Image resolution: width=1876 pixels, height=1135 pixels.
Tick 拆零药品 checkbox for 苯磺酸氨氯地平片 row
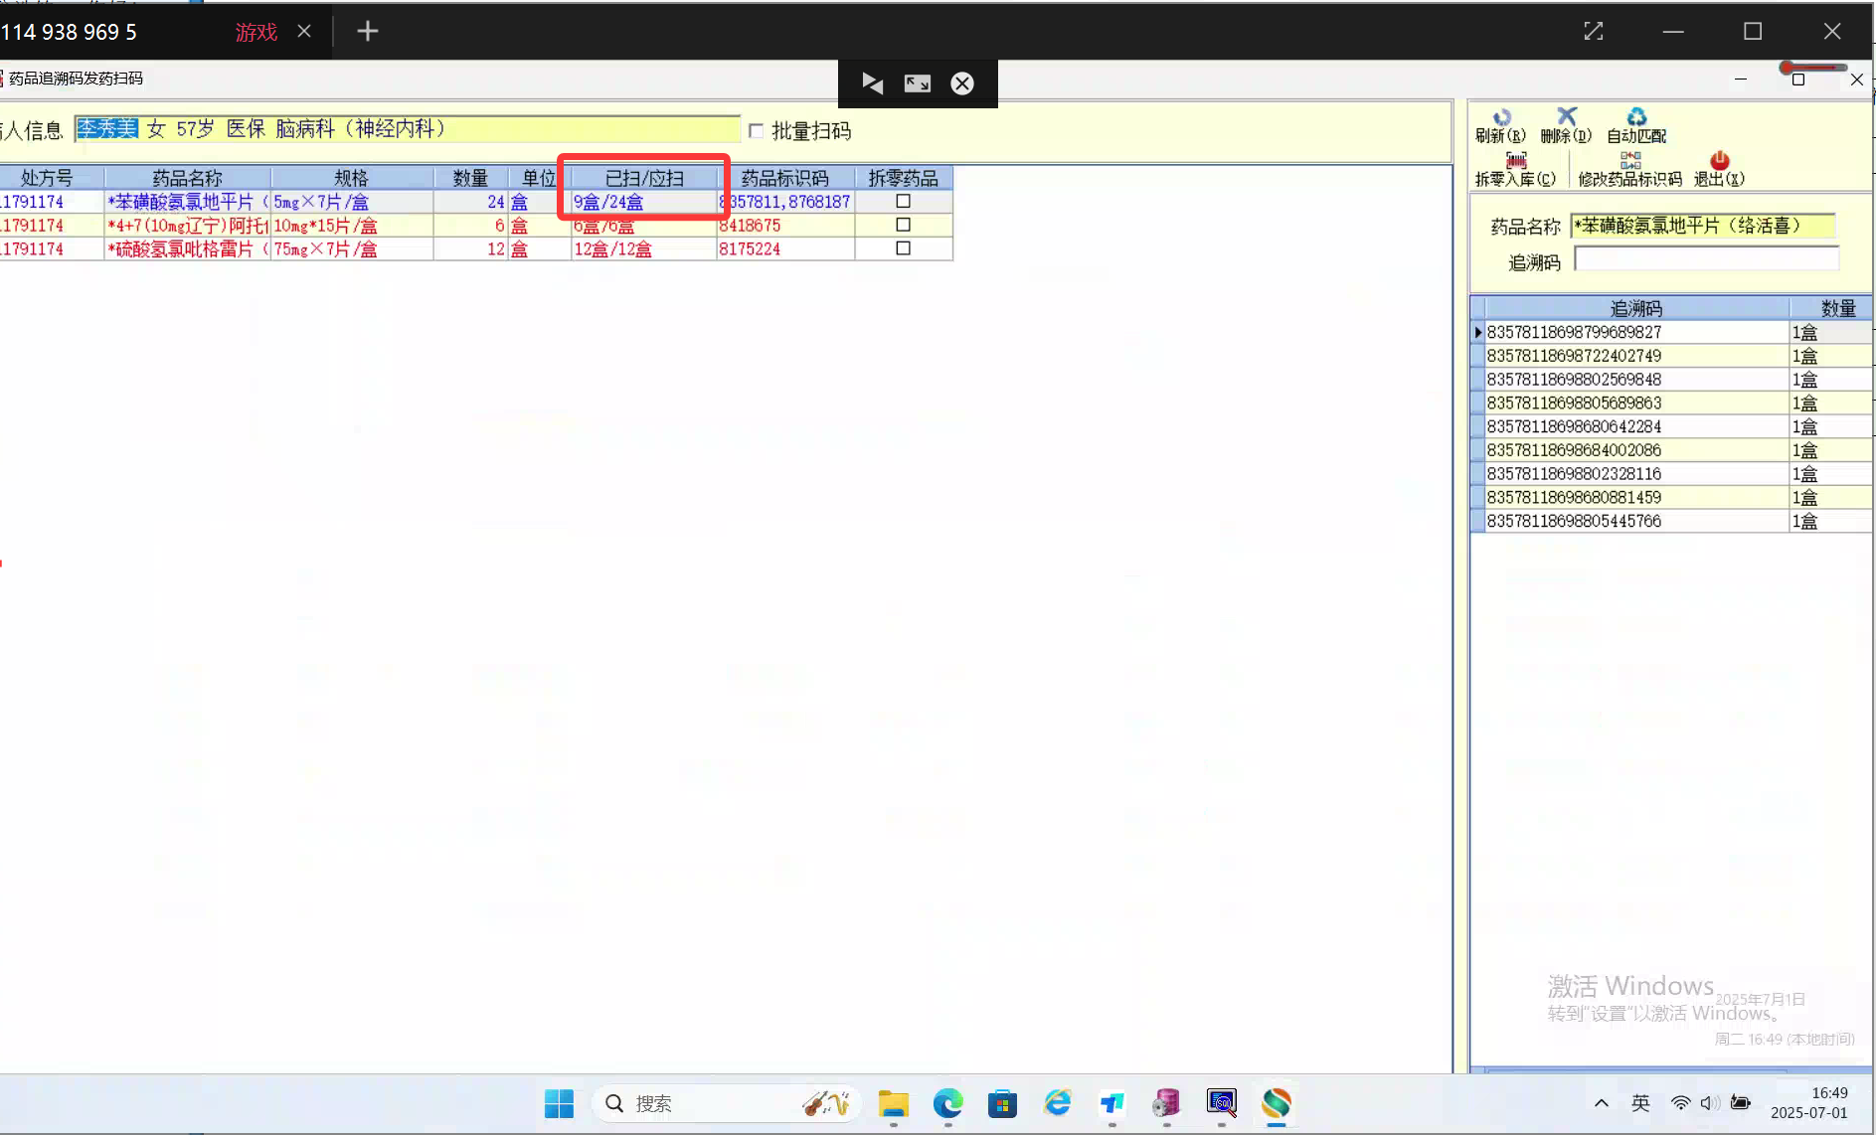[x=903, y=201]
